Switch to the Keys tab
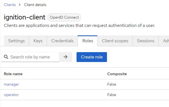Screen dimensions: 169x107 (38, 41)
